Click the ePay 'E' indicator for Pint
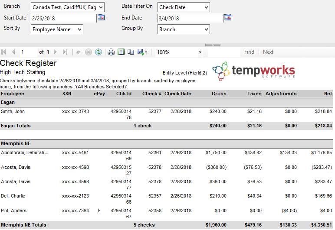 point(99,211)
